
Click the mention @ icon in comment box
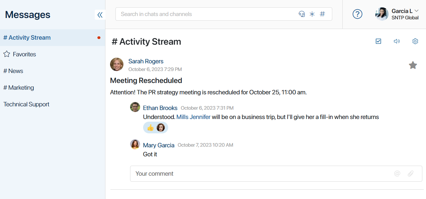coord(397,173)
